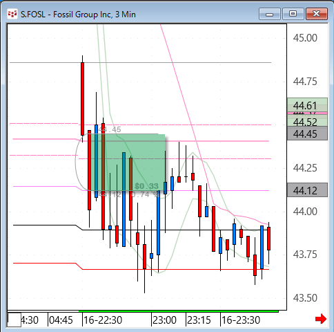Viewport: 334px width, 332px height.
Task: Click the 44.75 price scale label
Action: 305,82
